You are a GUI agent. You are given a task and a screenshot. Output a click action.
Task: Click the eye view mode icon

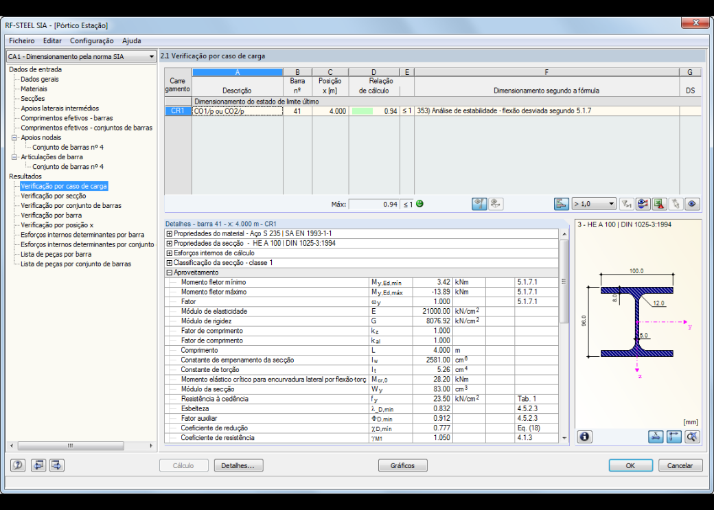tap(692, 204)
